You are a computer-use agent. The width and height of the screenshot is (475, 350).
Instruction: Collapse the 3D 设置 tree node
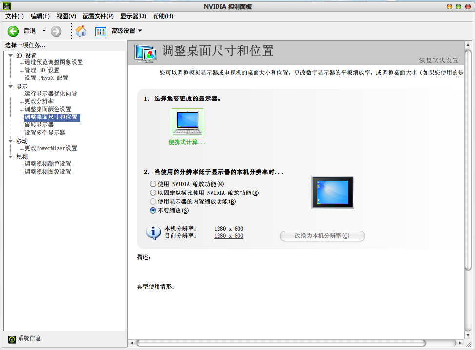coord(11,56)
